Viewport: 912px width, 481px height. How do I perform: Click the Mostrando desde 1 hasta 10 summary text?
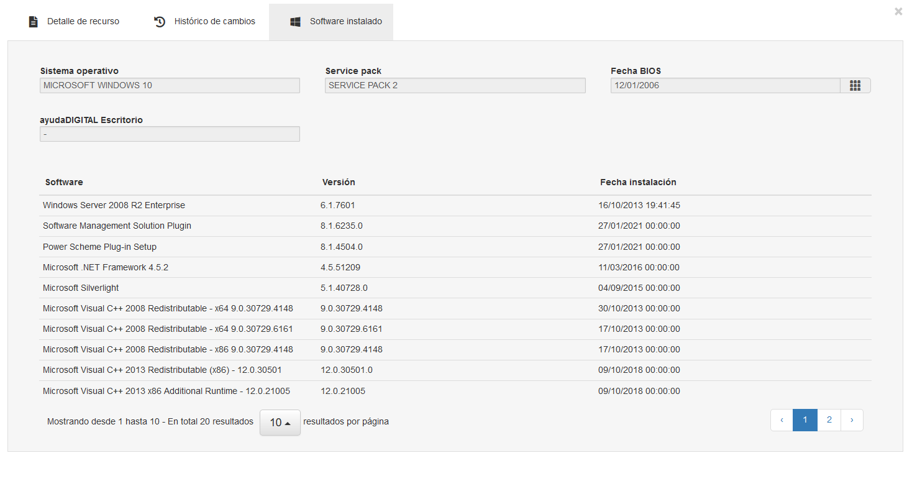[150, 421]
